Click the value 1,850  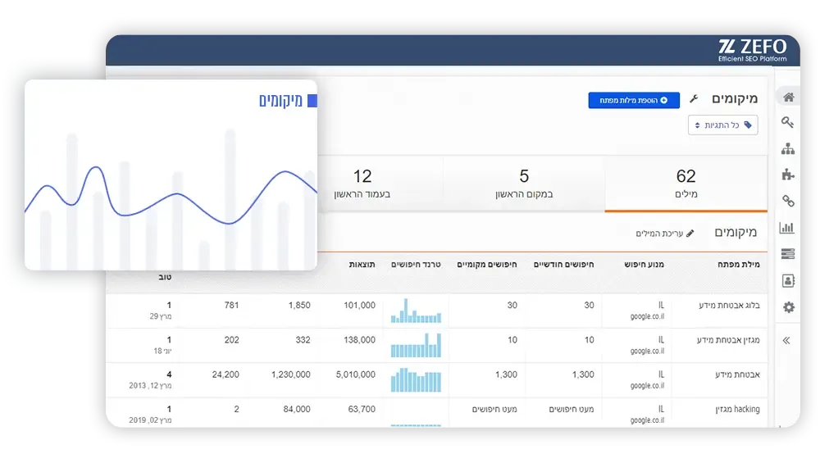point(299,305)
